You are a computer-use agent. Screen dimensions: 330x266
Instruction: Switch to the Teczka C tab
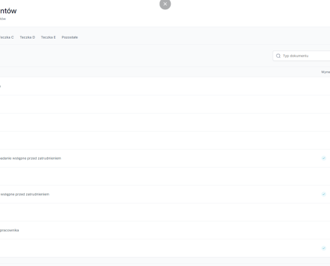pos(7,37)
